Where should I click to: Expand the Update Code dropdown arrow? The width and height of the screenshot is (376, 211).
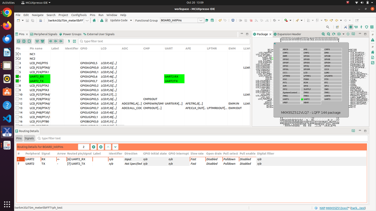[x=131, y=20]
